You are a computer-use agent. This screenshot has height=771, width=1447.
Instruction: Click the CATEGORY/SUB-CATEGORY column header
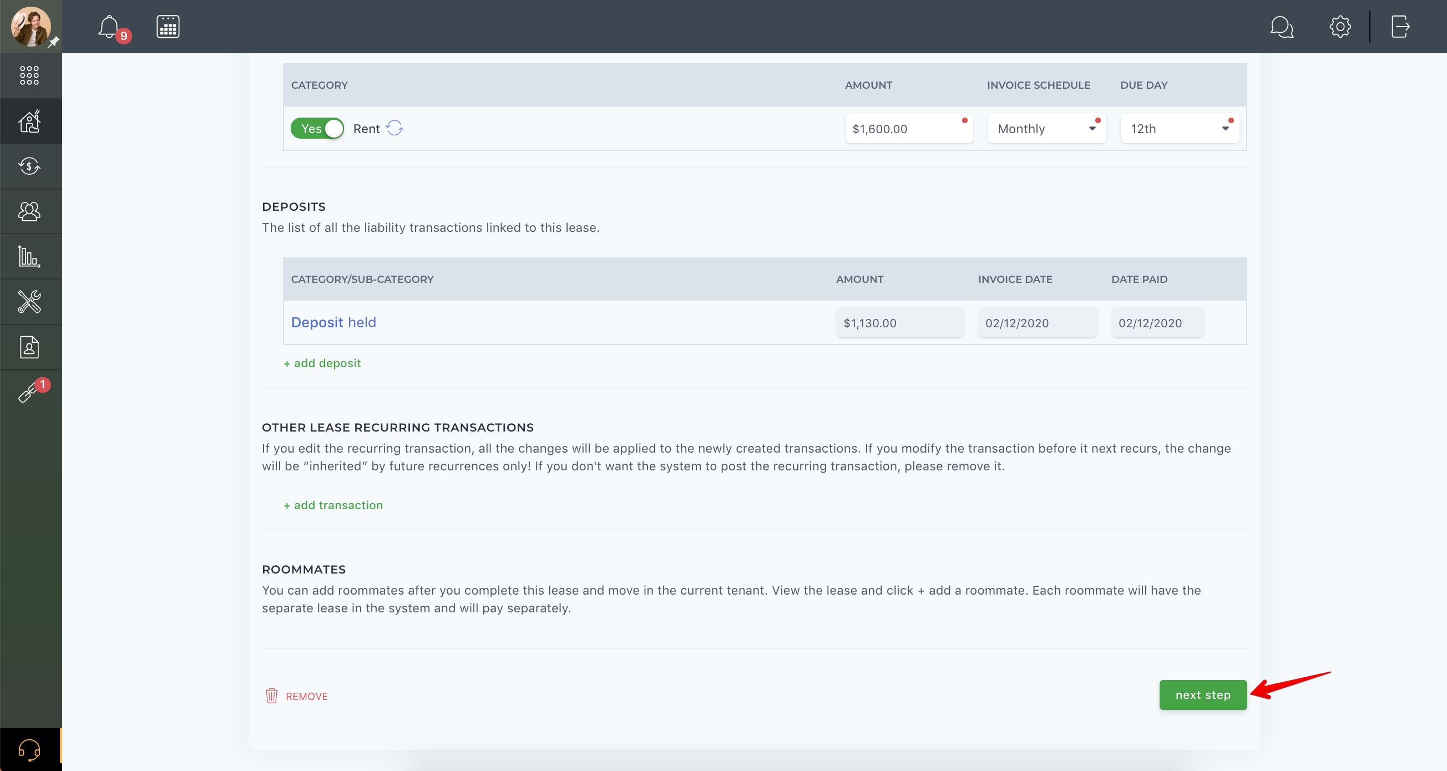click(362, 279)
